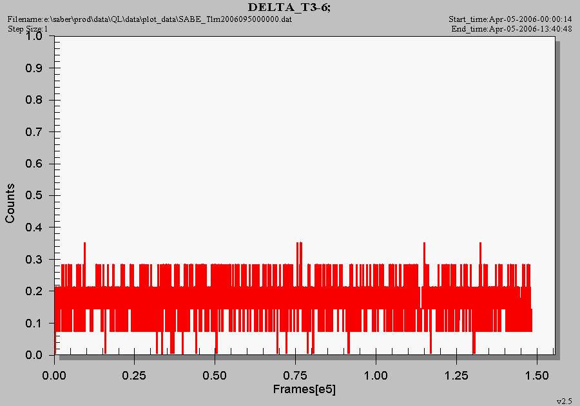Click y-axis tick label 0.3

34,260
